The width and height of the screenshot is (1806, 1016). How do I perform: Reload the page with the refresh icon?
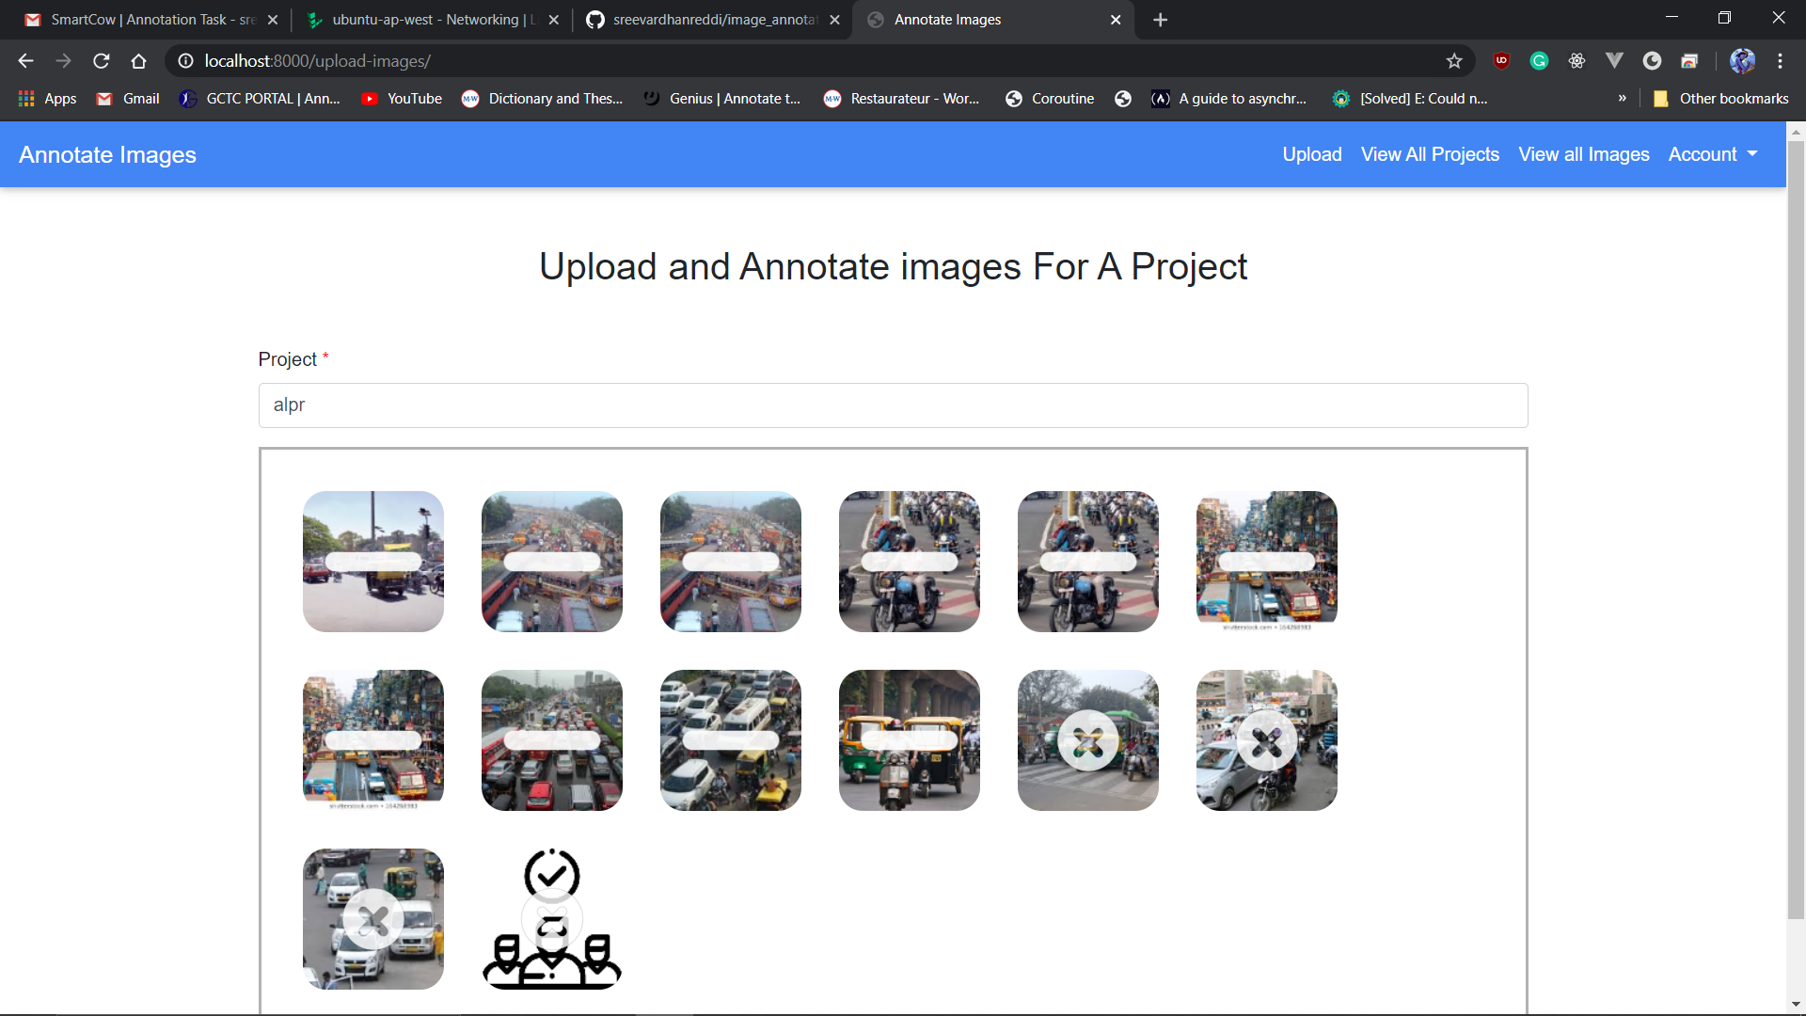(x=102, y=61)
